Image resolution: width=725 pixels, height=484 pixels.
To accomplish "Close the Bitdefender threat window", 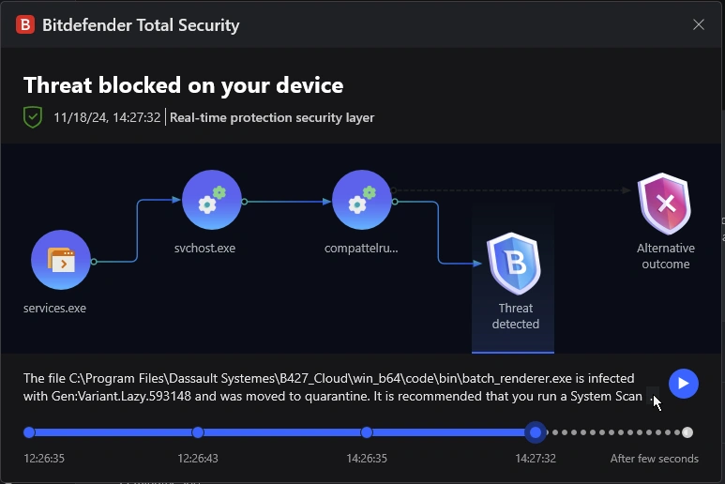I will [x=699, y=25].
